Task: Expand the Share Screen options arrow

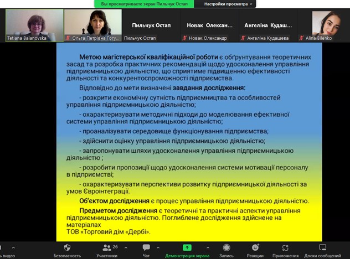Action: [x=208, y=247]
